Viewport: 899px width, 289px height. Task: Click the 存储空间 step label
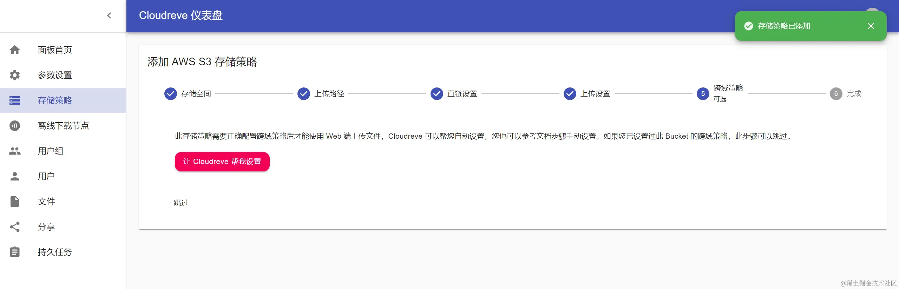tap(196, 94)
